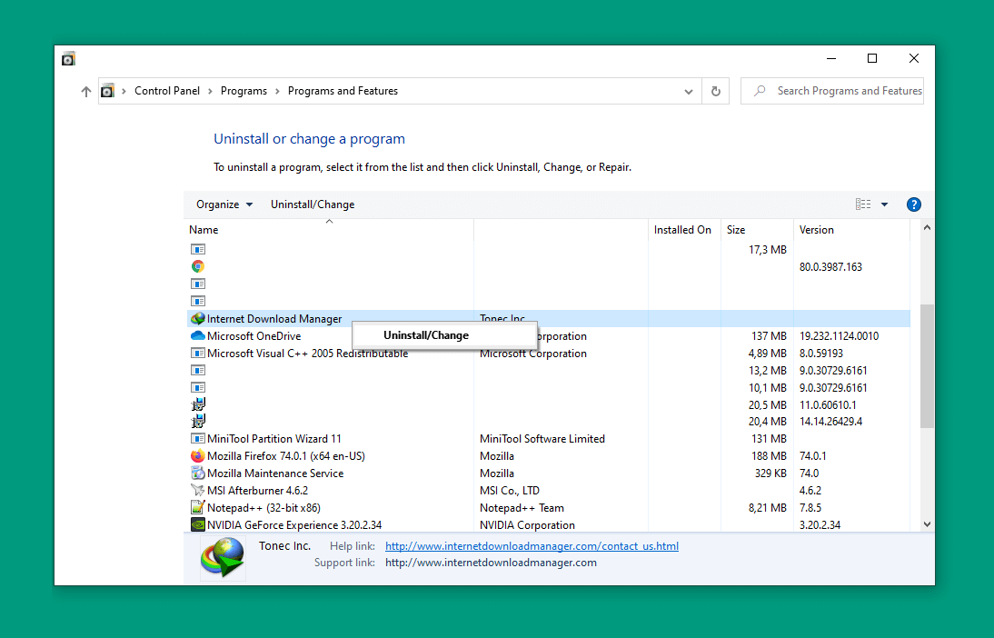
Task: Click the scroll up arrow of list
Action: pyautogui.click(x=927, y=227)
